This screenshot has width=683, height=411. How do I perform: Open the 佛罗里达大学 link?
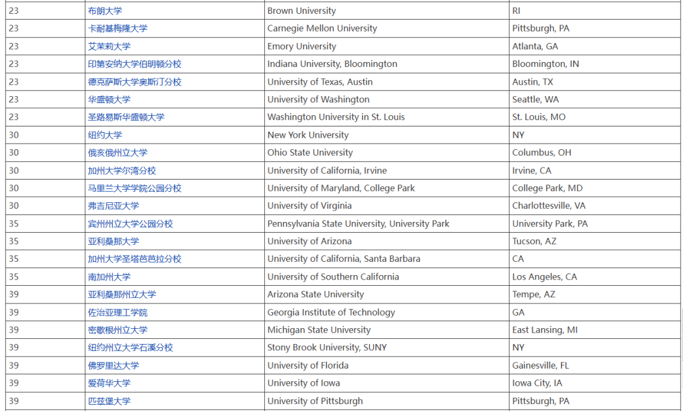tap(114, 365)
